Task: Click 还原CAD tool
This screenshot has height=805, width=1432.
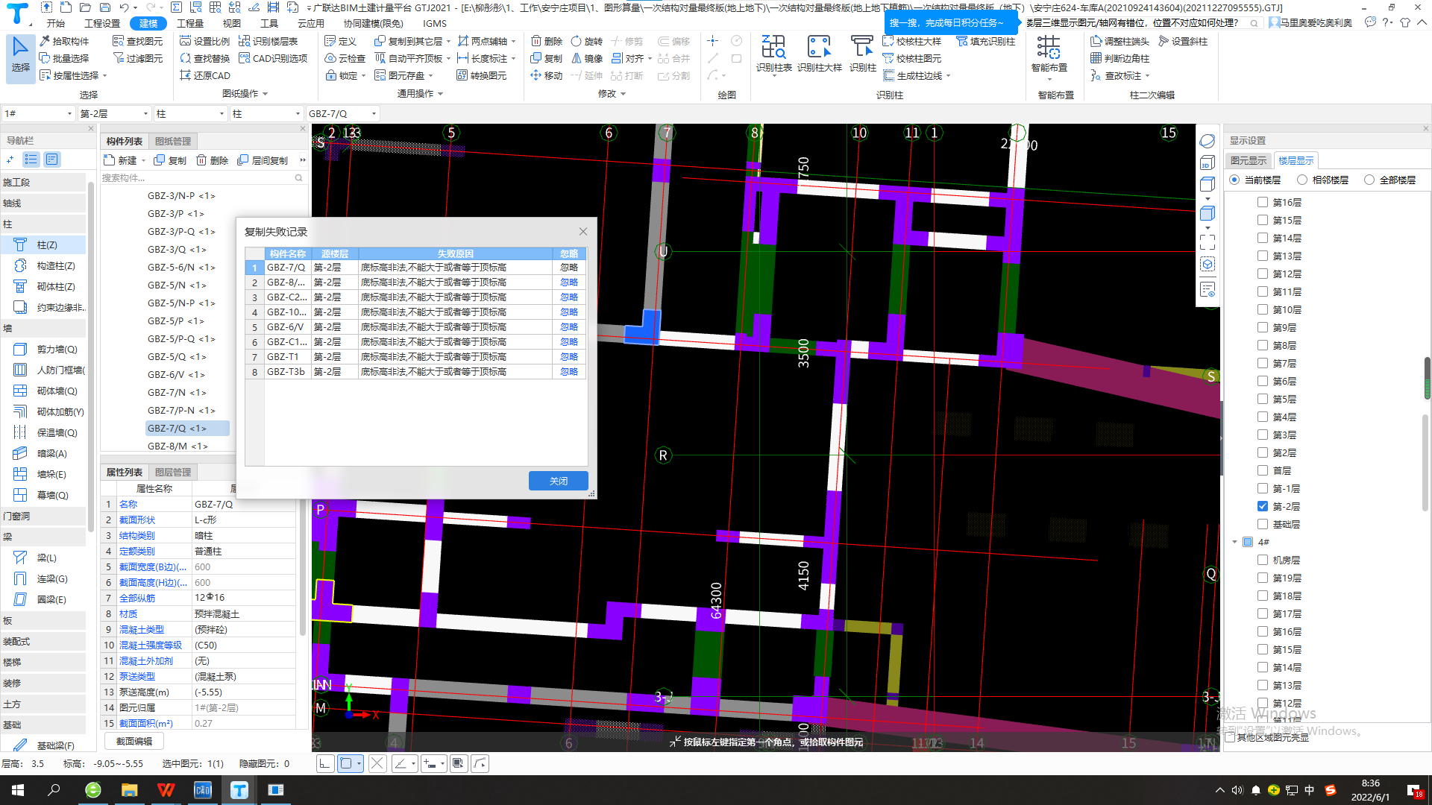Action: pyautogui.click(x=205, y=75)
